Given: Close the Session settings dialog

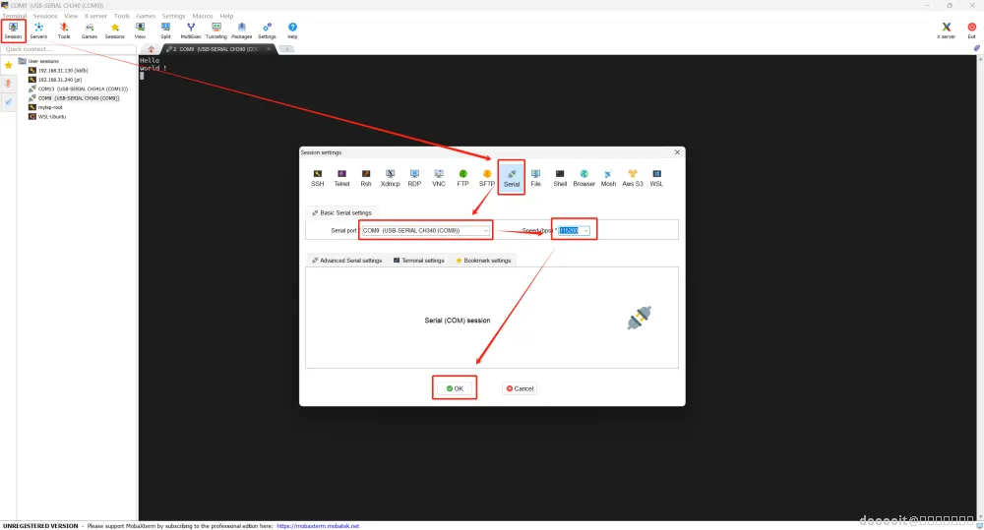Looking at the screenshot, I should point(677,151).
